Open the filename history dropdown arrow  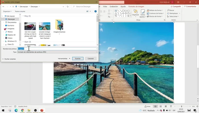tap(97, 49)
